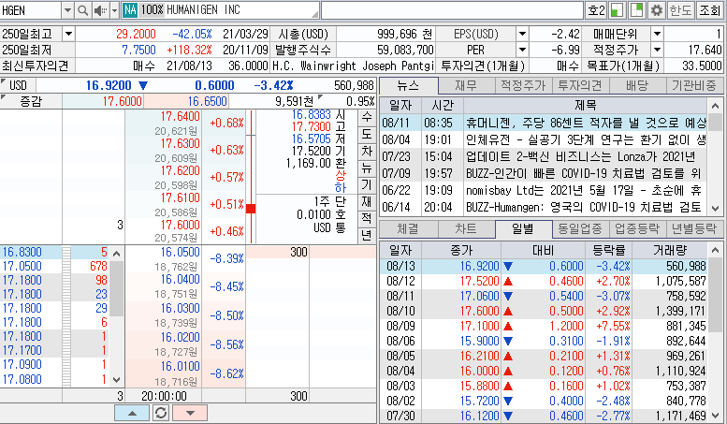Click the 기 side button
Viewport: 727px width, 424px height.
[367, 184]
